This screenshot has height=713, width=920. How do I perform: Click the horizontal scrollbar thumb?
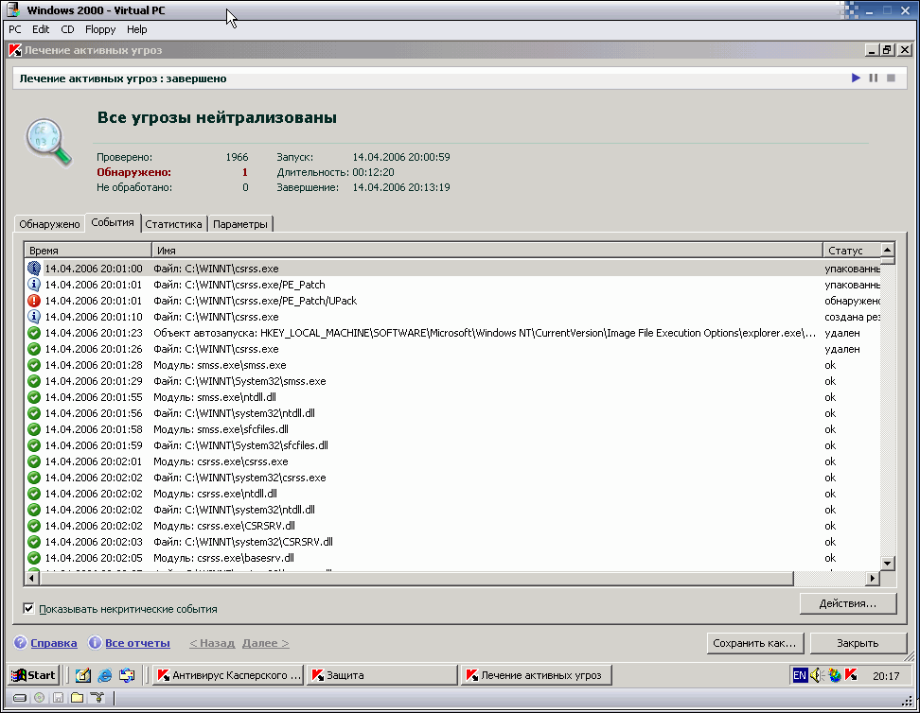pyautogui.click(x=416, y=578)
